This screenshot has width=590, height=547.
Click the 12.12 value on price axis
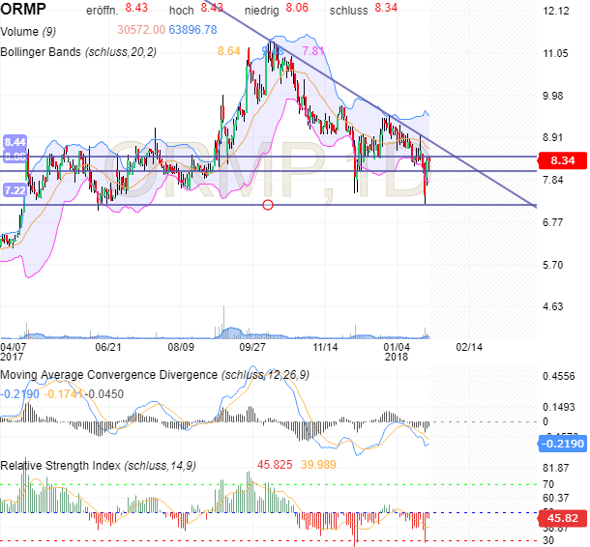point(555,12)
